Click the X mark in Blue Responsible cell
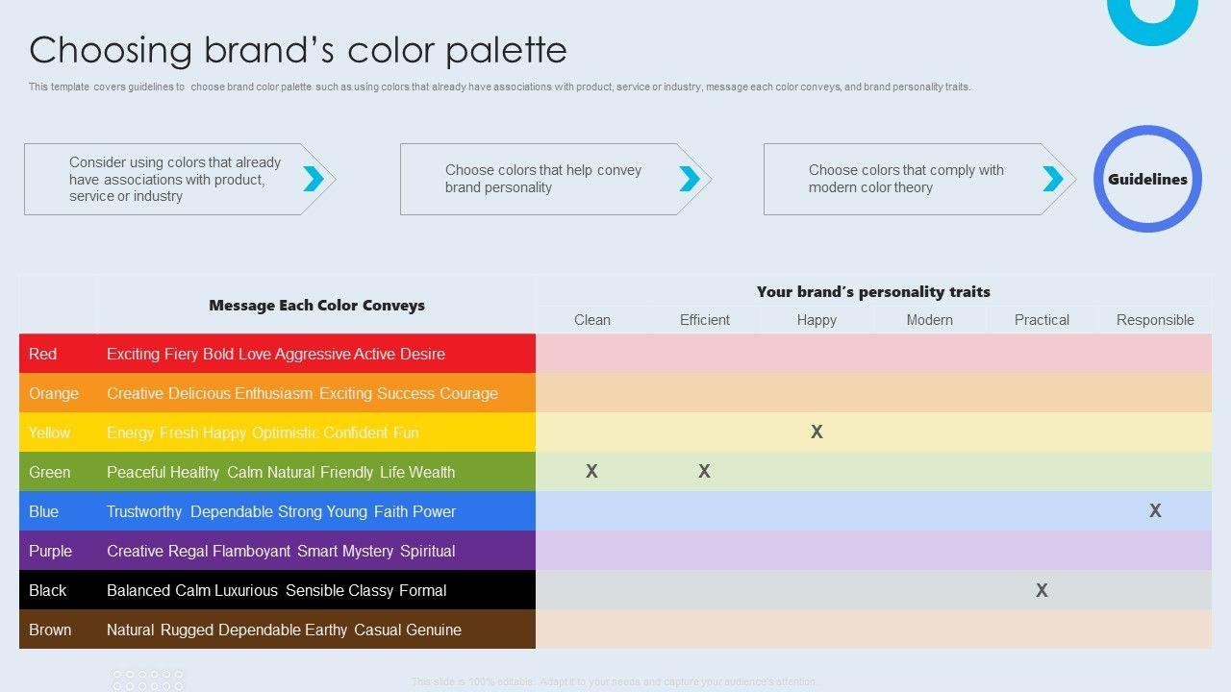 point(1155,511)
